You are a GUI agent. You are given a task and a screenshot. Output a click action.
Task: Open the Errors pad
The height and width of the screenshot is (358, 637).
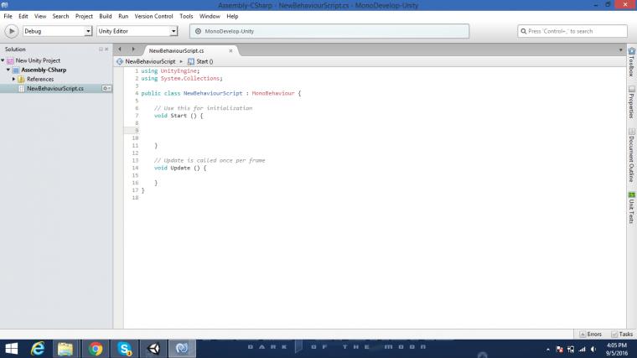click(591, 334)
